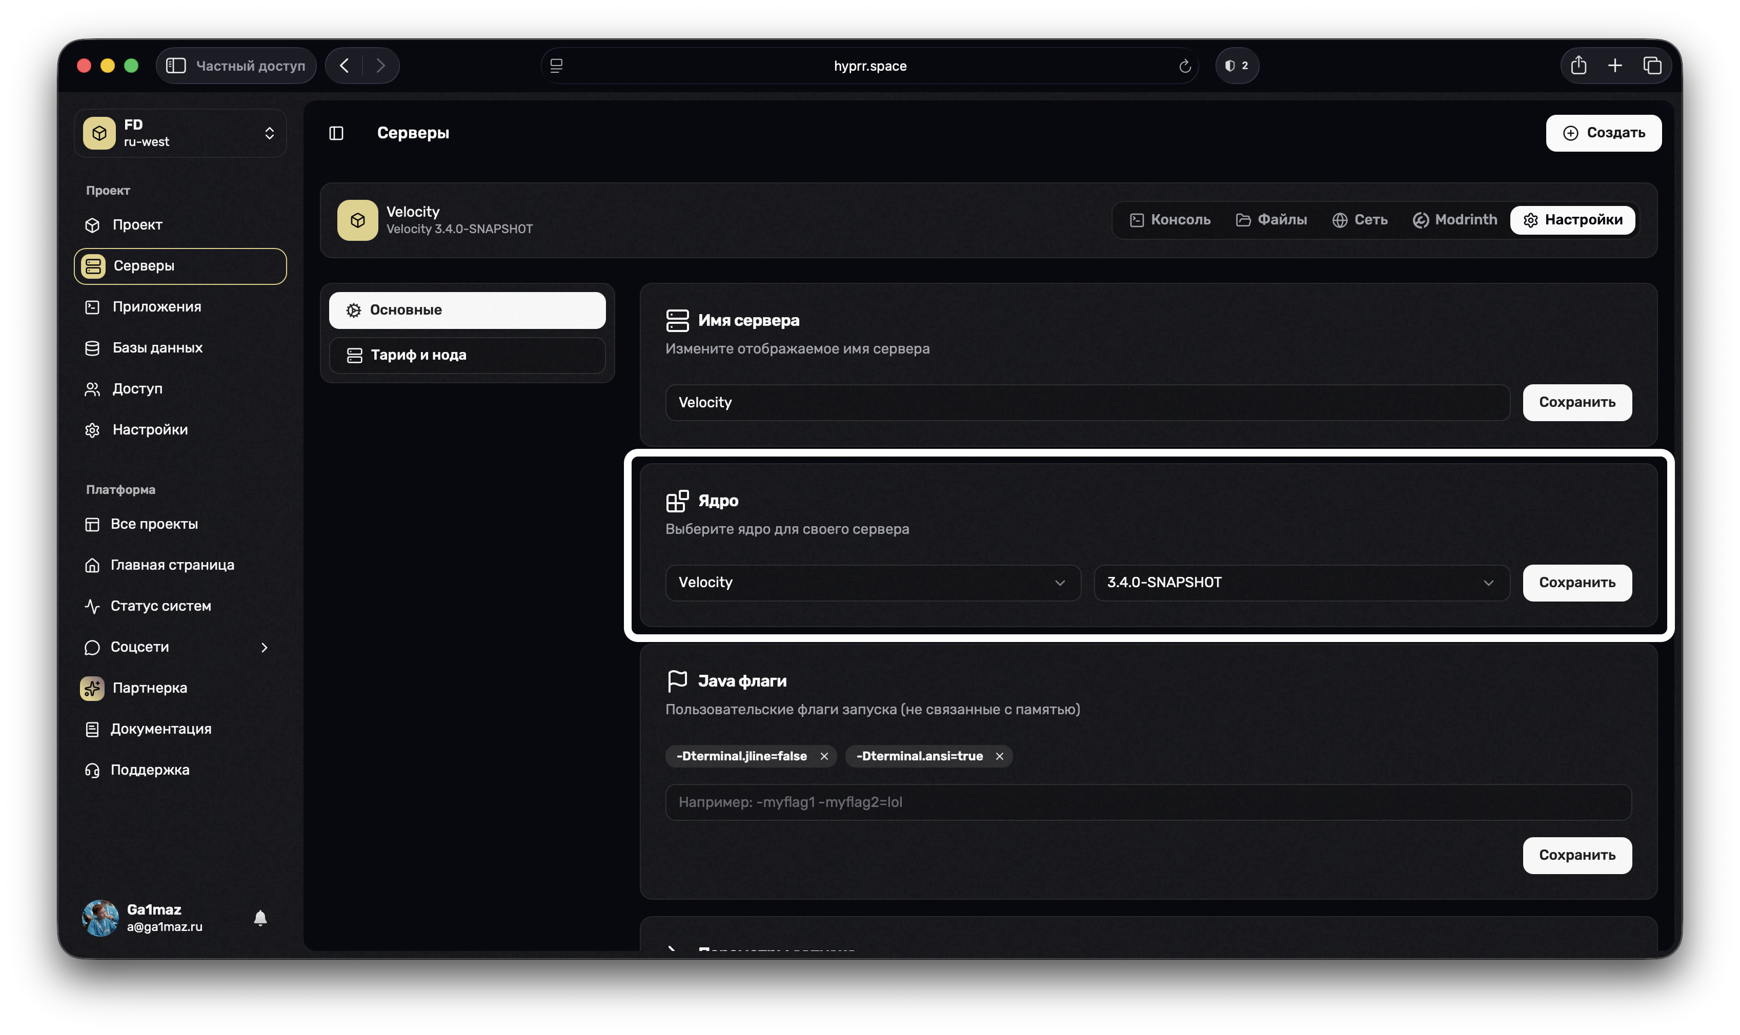Screen dimensions: 1740x1035
Task: Click the Имя сервера server icon
Action: pos(677,321)
